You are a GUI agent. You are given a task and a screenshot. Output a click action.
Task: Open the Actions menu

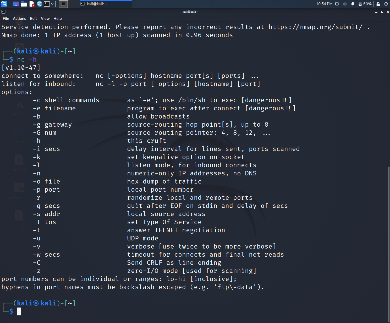(x=19, y=18)
